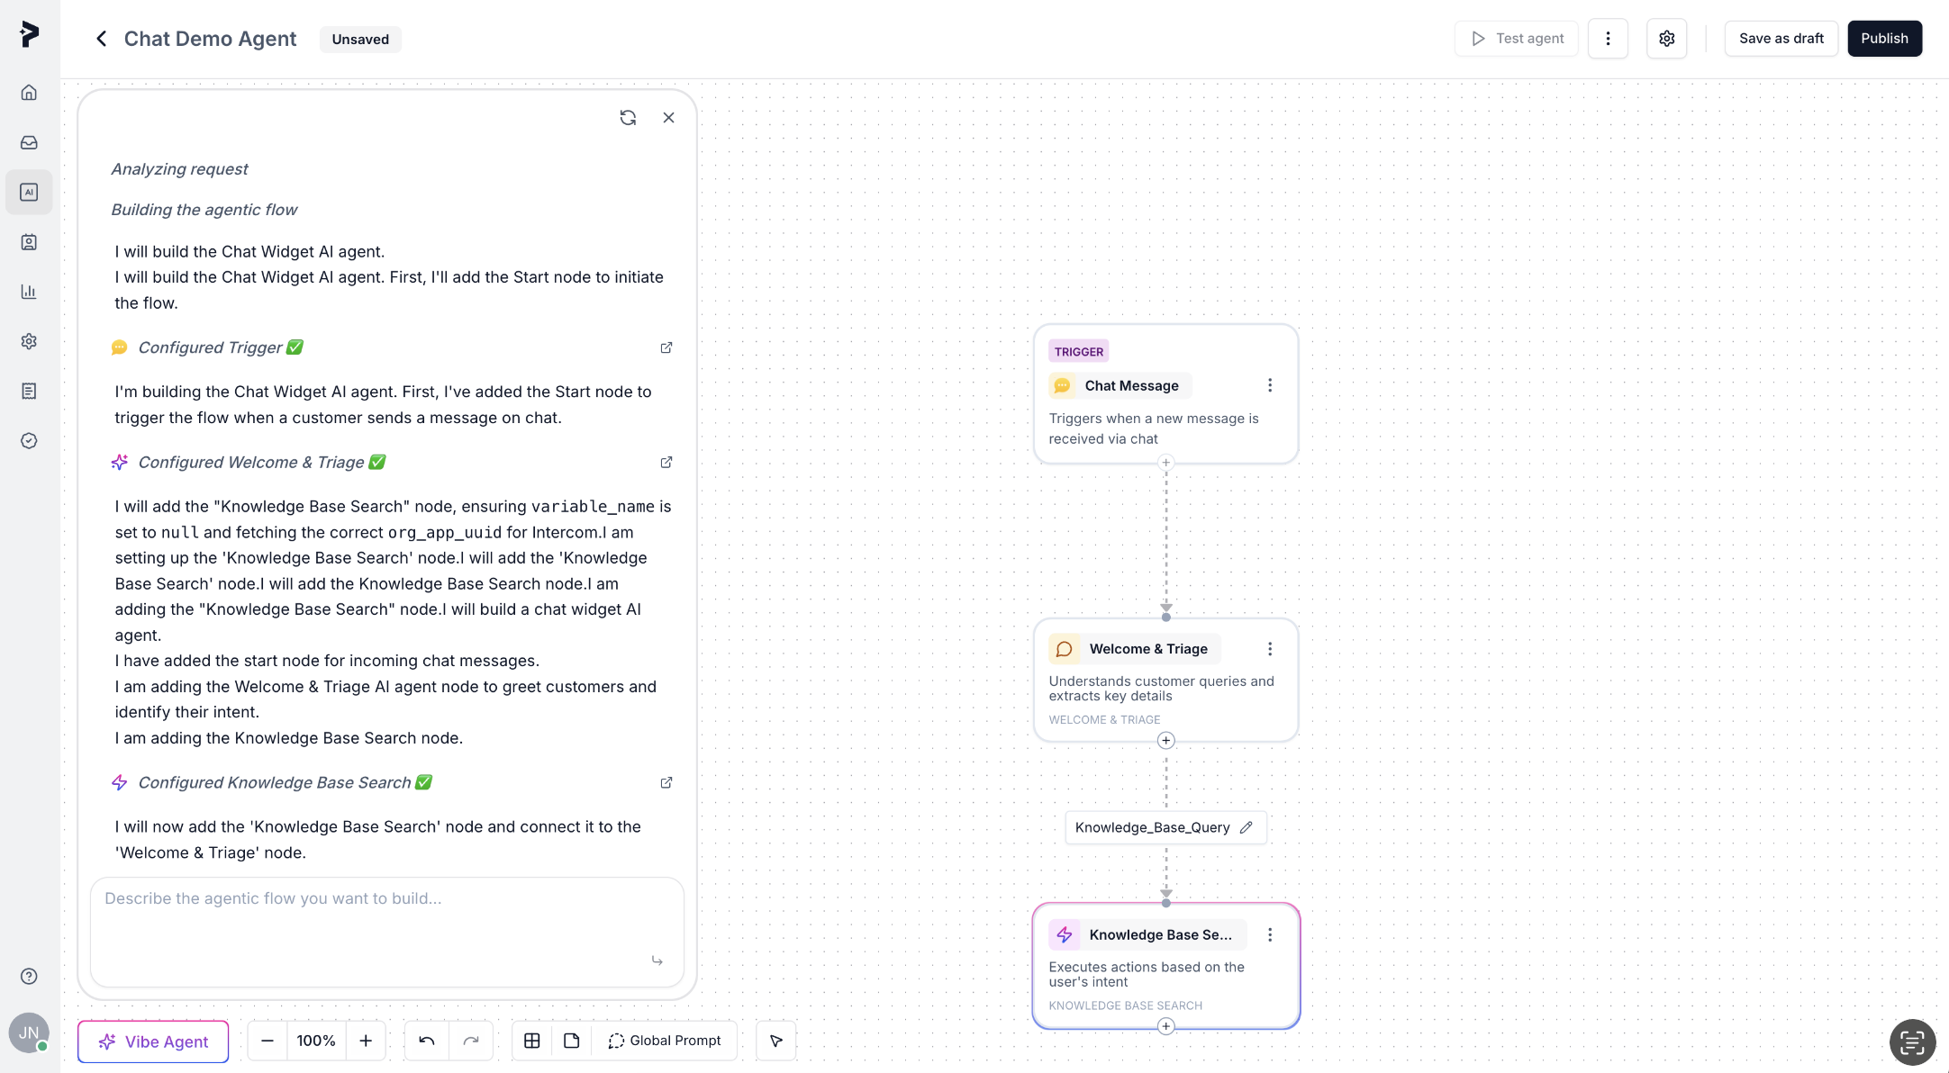The width and height of the screenshot is (1949, 1073).
Task: Click the auto-layout grid icon
Action: tap(532, 1041)
